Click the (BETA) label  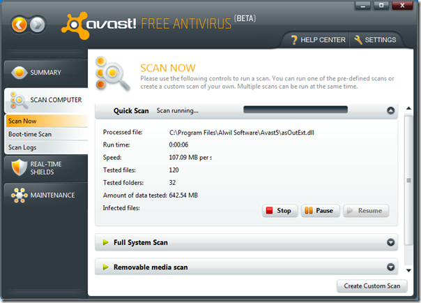coord(245,18)
